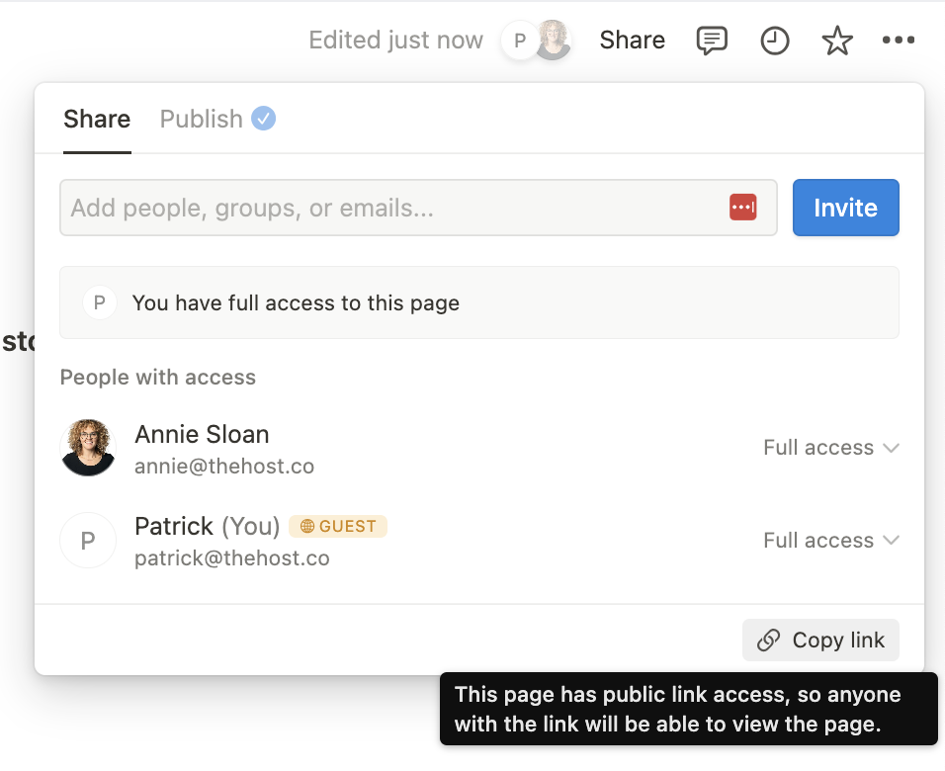Click Annie Sloan's profile avatar
The height and width of the screenshot is (771, 945).
click(x=88, y=447)
